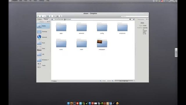
Task: Click the clock in the top panel
Action: [x=172, y=1]
